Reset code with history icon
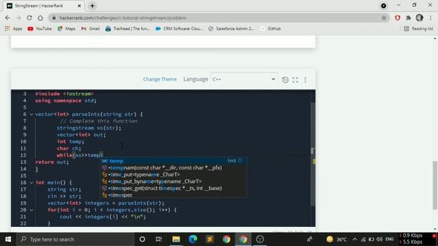Image resolution: width=438 pixels, height=246 pixels. tap(285, 80)
